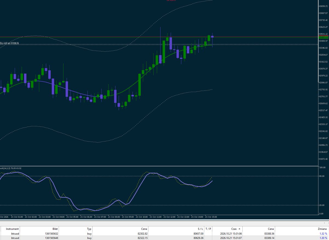Click the 83070.37 price axis label
Screen dimensions: 329x240
coord(324,69)
